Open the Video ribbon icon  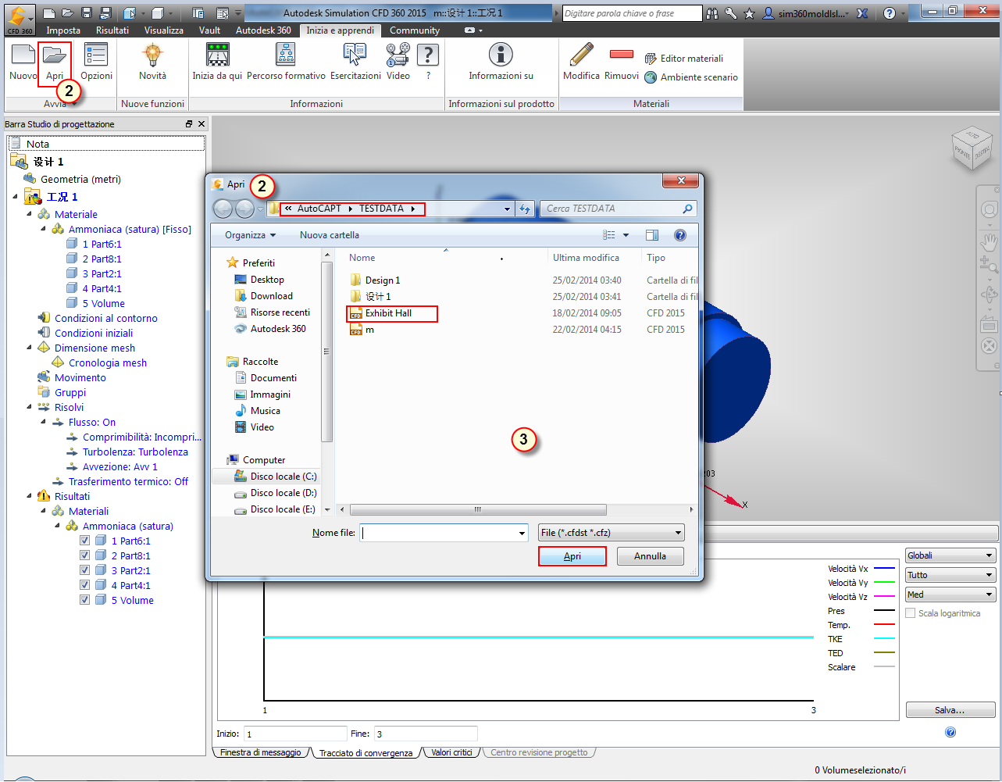(x=398, y=55)
